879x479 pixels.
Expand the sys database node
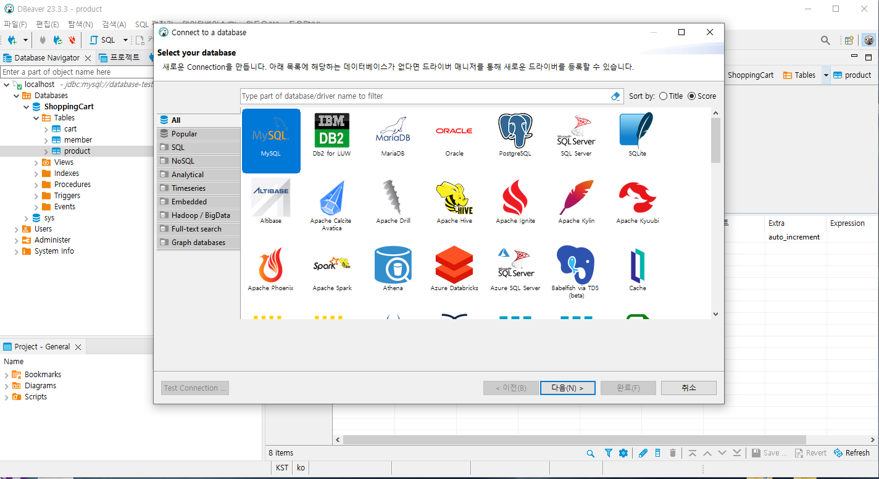pyautogui.click(x=26, y=218)
